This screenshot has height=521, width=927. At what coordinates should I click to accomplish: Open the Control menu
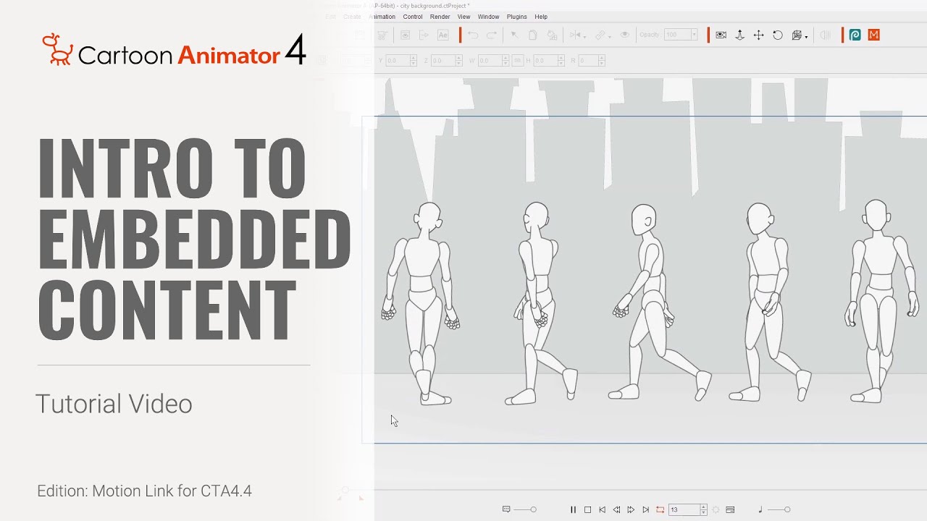click(x=413, y=17)
